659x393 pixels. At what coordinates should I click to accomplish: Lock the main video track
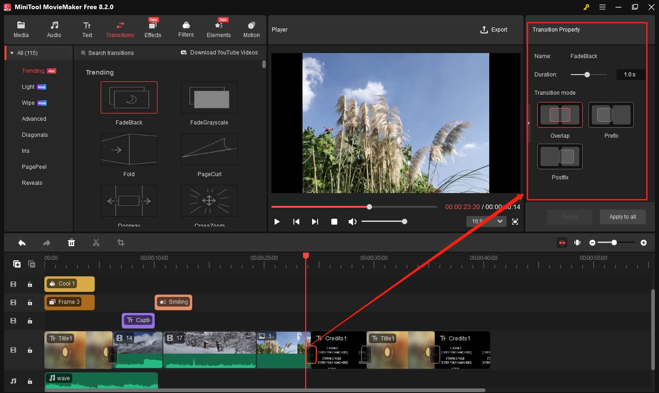[30, 350]
